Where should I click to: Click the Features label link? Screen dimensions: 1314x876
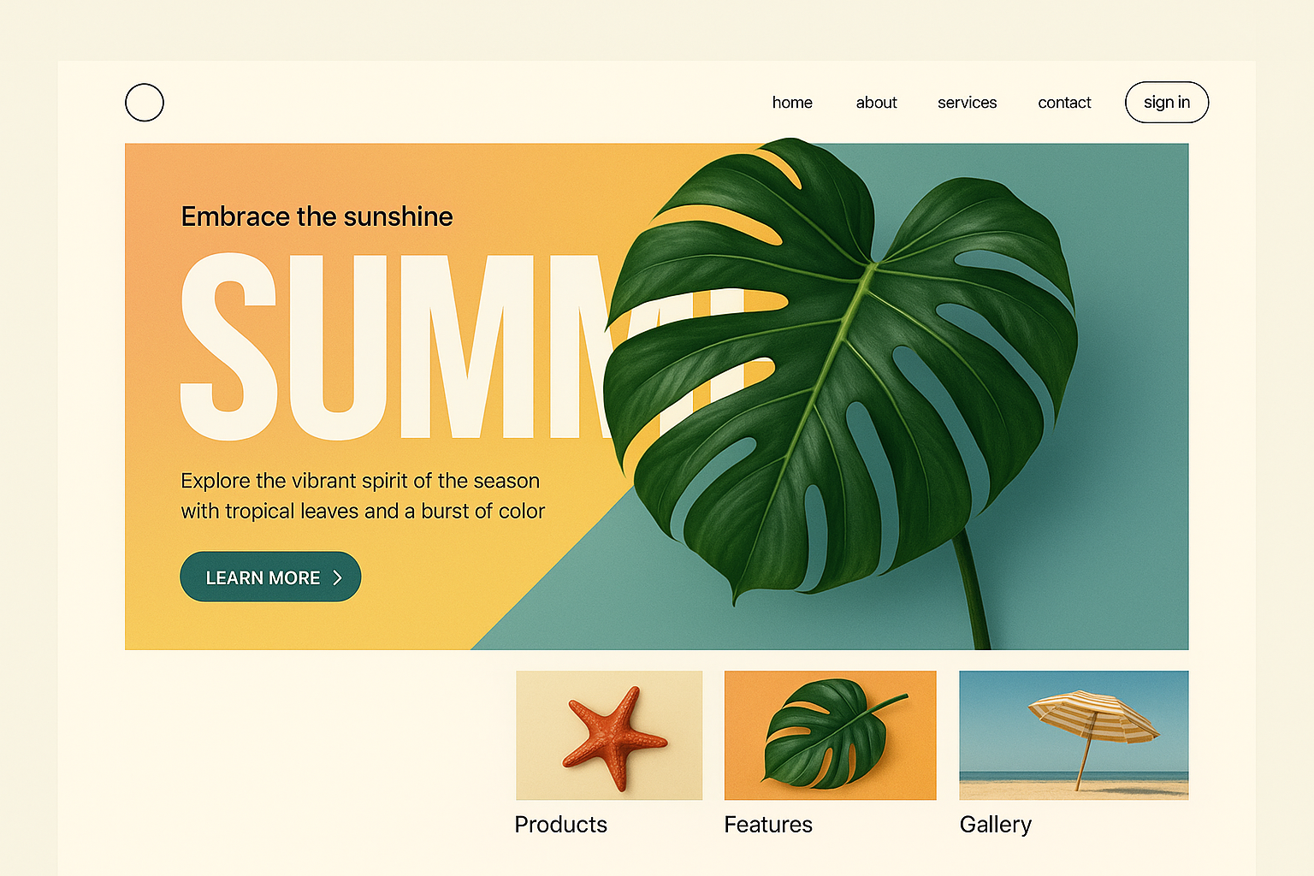coord(768,825)
